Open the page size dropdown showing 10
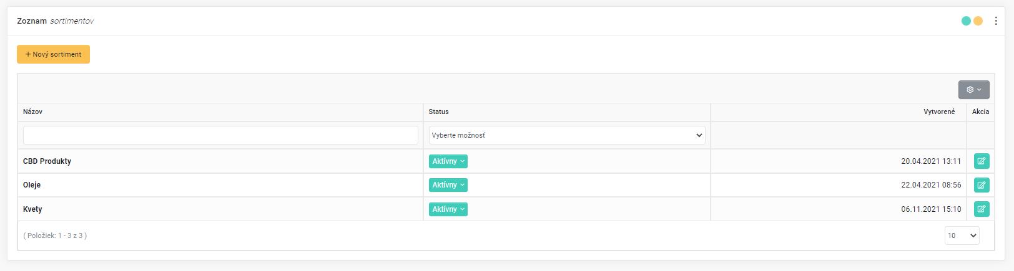This screenshot has height=271, width=1014. click(x=961, y=235)
